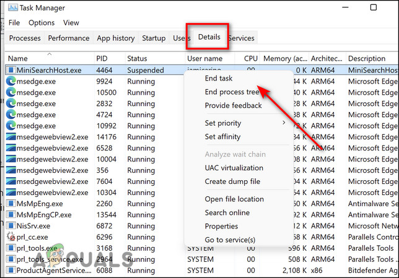Click Antimalware description for MsMpEng.exe
Screen dimensions: 399x278
tap(373, 204)
